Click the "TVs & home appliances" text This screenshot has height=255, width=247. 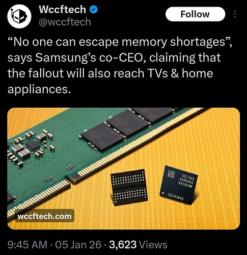tap(111, 82)
